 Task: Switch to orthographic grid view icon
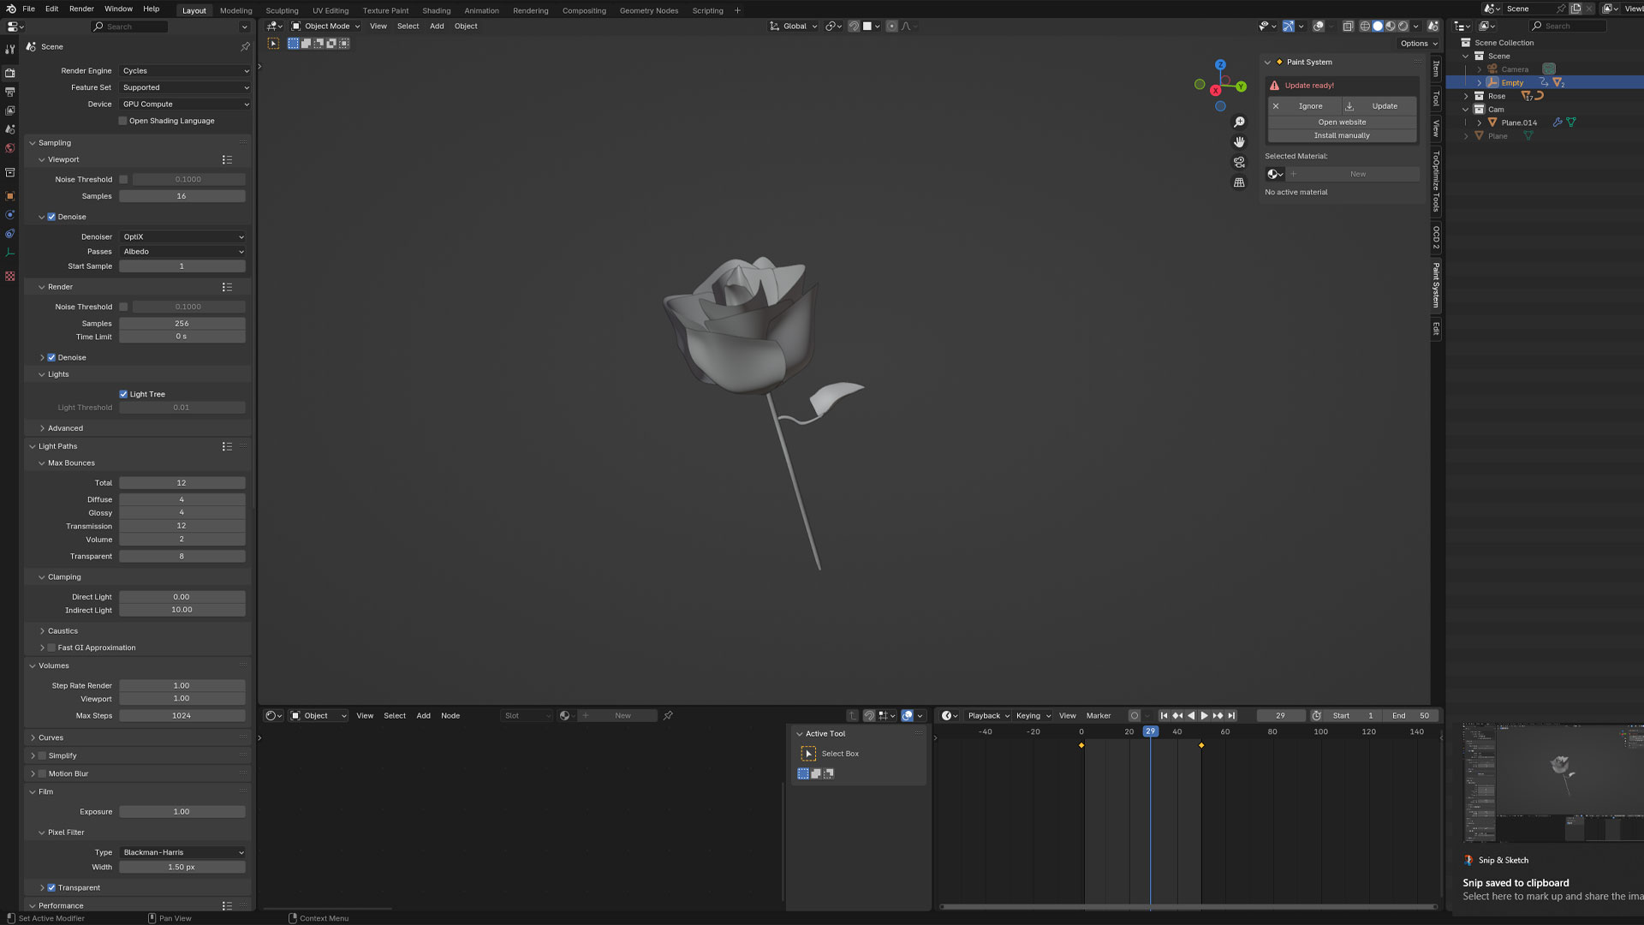(1239, 182)
